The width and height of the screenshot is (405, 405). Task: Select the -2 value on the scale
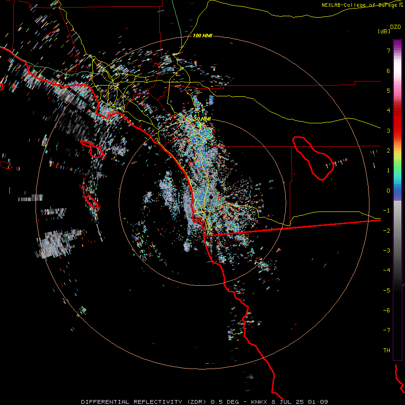click(x=387, y=231)
